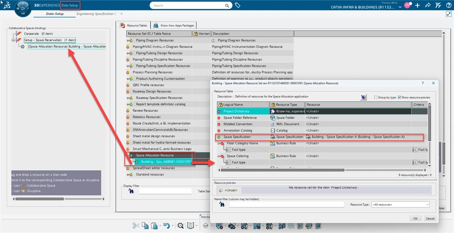Expand the Product Authoring Customization row

128,79
